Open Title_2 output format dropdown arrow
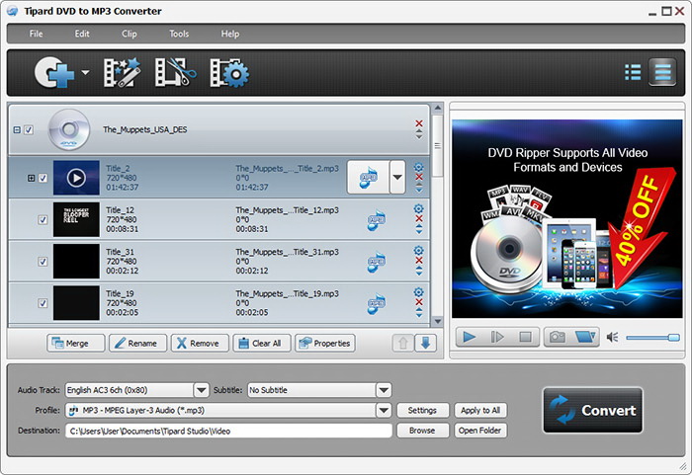The height and width of the screenshot is (475, 692). click(x=397, y=178)
